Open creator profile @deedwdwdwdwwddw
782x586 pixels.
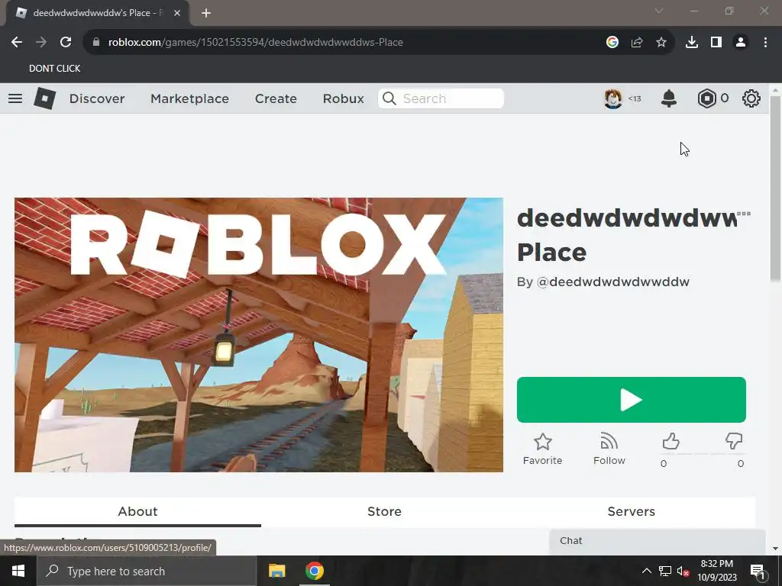click(612, 282)
